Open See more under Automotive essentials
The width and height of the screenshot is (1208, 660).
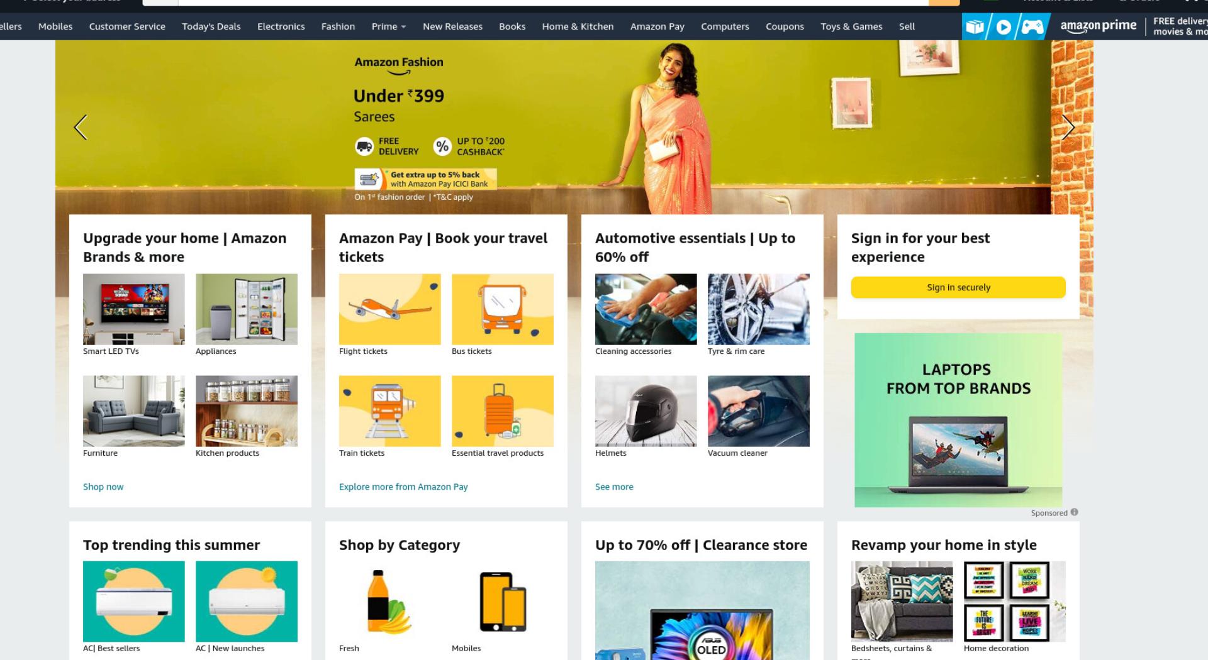pos(614,487)
